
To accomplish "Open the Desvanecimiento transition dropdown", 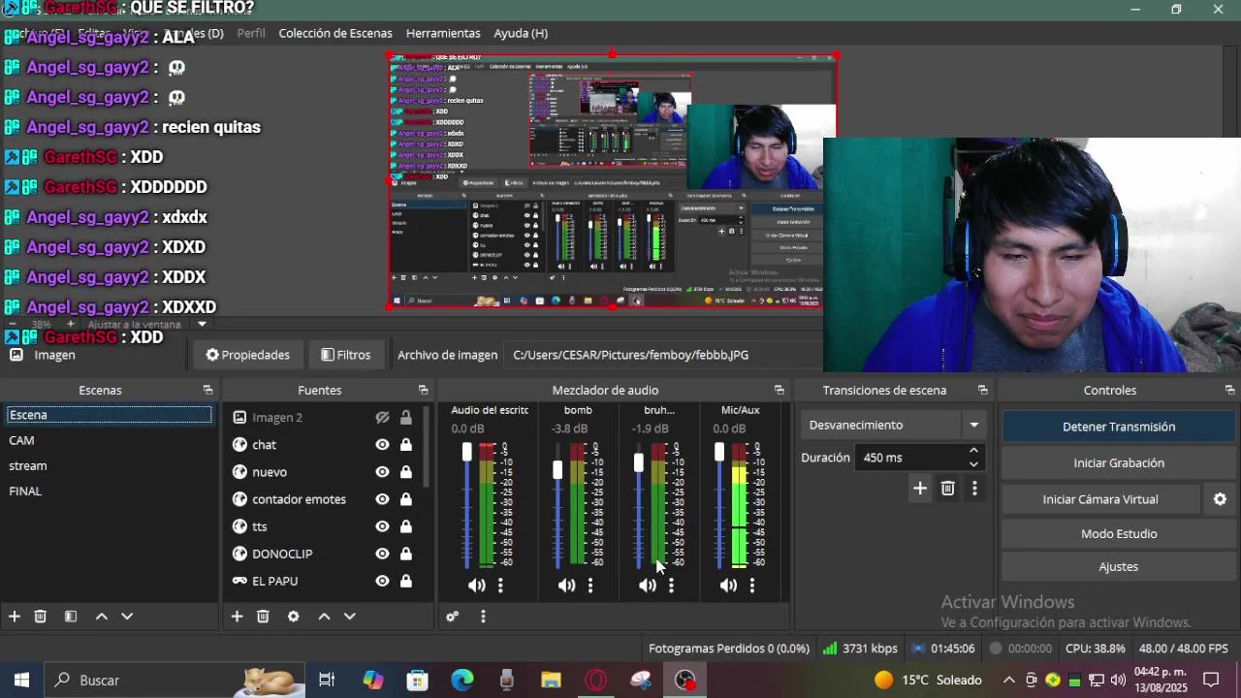I will tap(894, 425).
